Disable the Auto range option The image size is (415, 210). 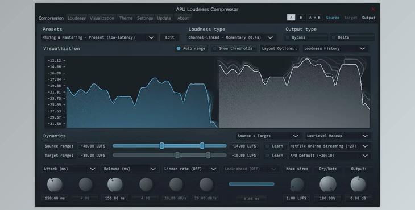pos(191,49)
